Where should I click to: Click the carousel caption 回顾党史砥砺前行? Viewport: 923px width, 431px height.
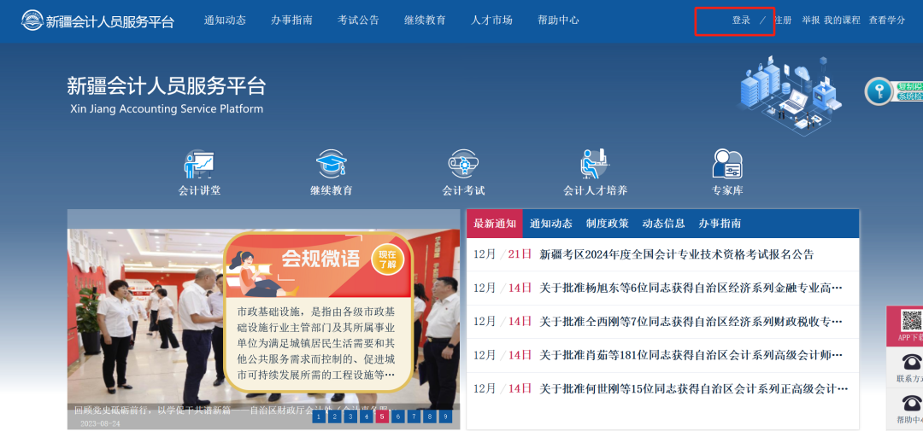236,410
